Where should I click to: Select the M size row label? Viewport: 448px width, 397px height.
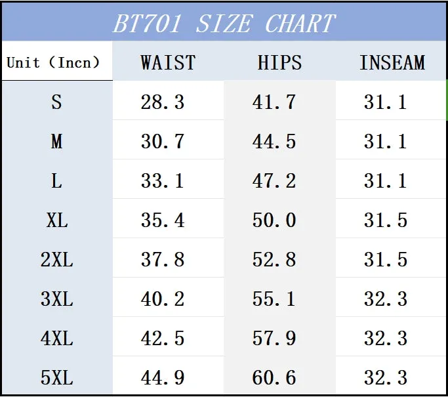coord(56,141)
